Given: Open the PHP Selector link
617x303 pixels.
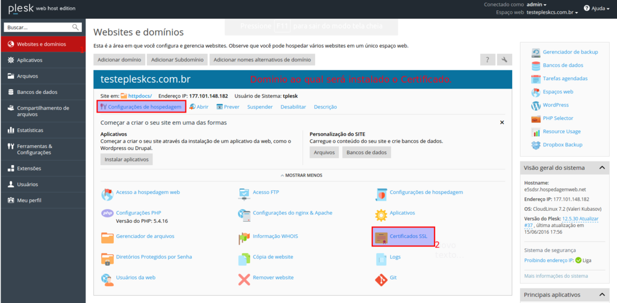Looking at the screenshot, I should click(558, 118).
